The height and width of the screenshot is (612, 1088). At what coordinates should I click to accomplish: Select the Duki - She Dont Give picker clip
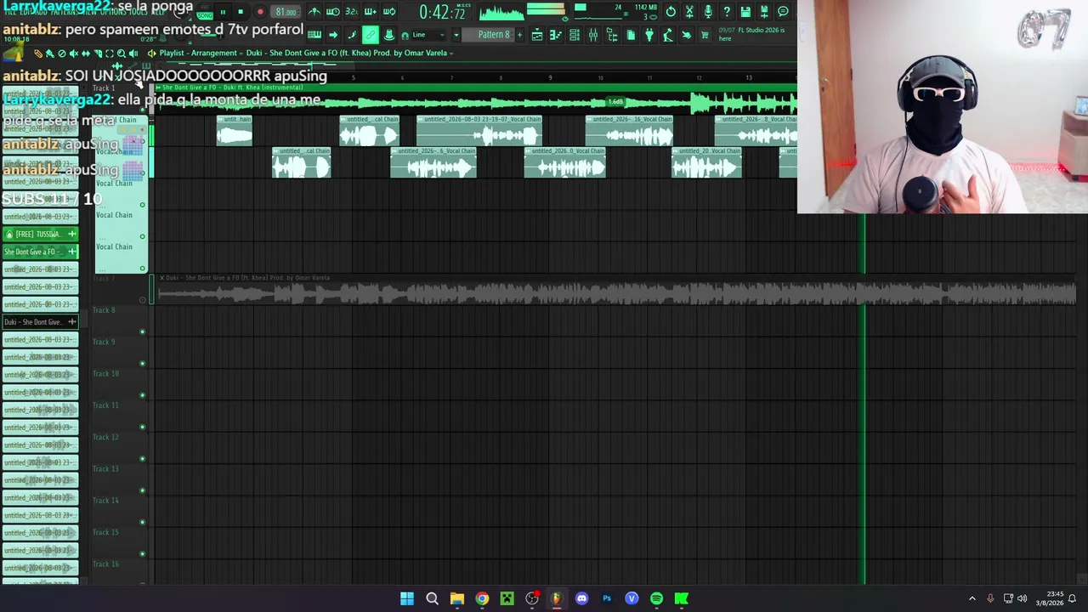point(40,322)
